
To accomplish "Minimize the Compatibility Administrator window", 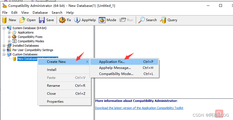I will [x=208, y=5].
